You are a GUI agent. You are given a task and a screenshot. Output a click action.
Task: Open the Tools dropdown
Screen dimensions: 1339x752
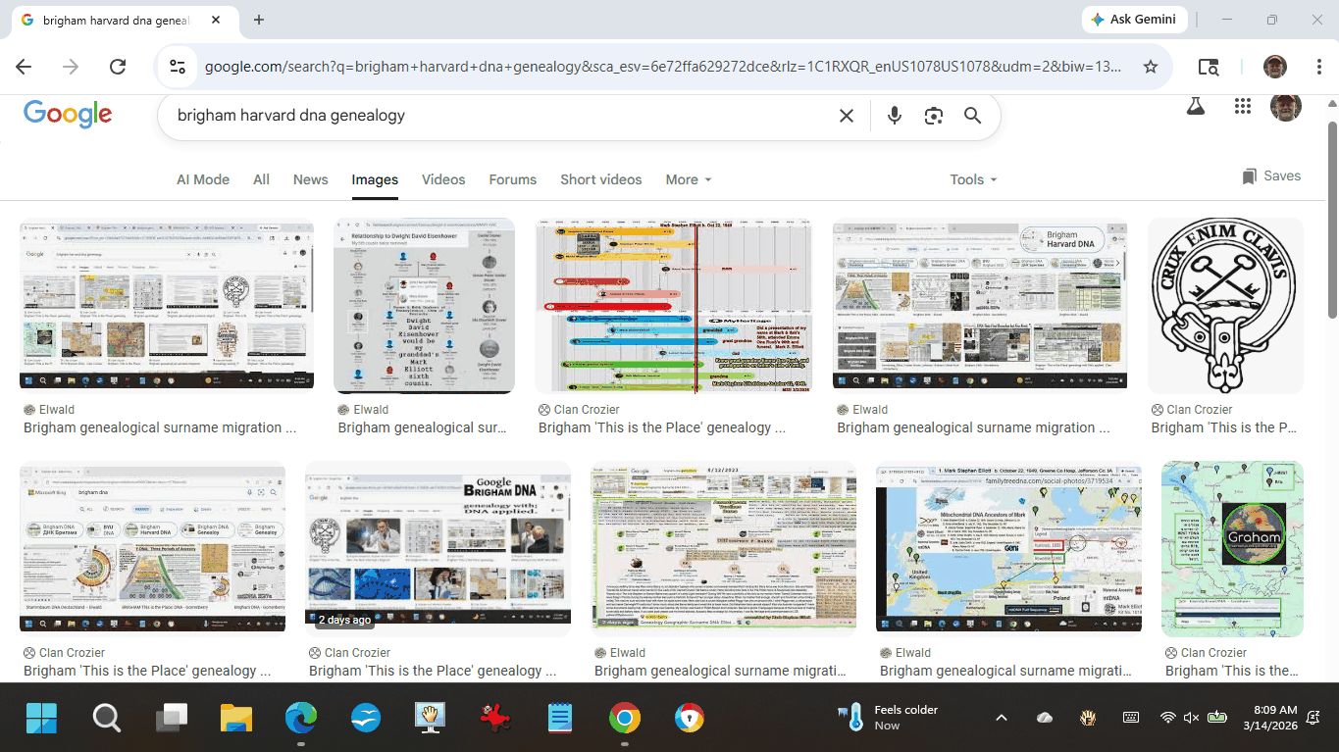tap(972, 179)
